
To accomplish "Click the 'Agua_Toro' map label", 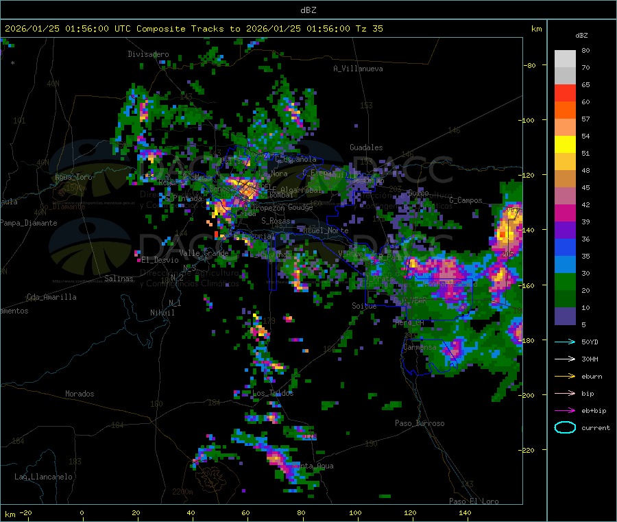I will tap(73, 177).
